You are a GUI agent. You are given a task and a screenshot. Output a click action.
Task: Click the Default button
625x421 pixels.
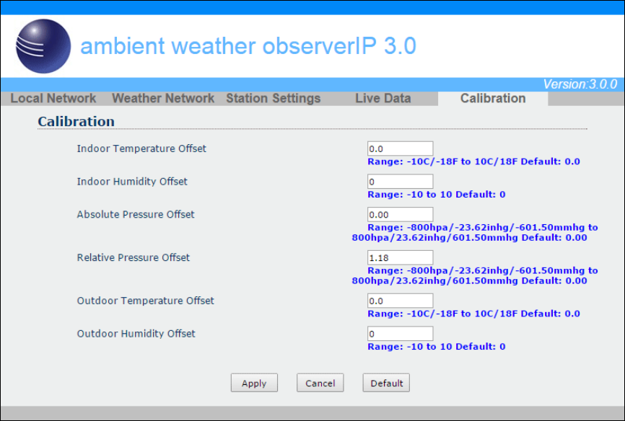(386, 383)
